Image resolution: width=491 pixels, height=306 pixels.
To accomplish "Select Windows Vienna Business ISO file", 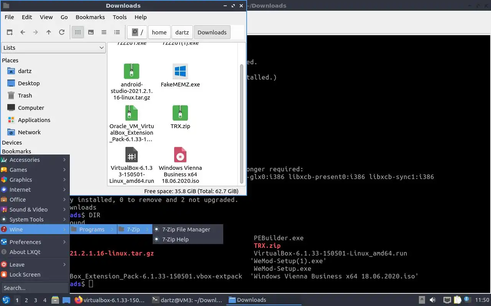I will click(180, 165).
